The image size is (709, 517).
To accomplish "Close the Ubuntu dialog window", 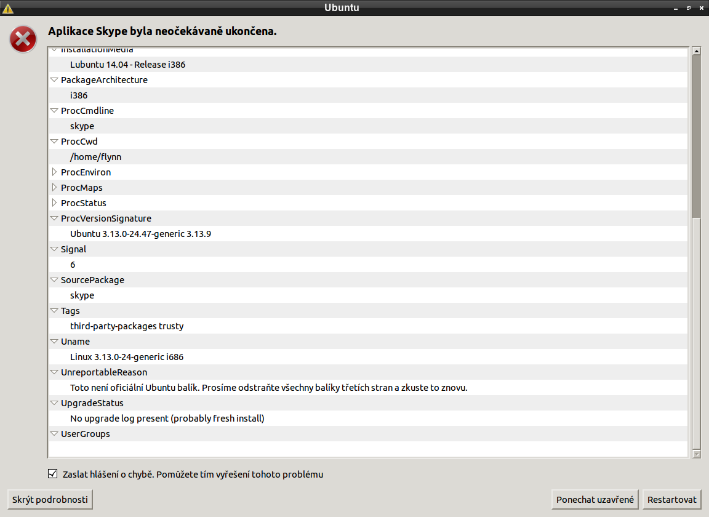I will tap(702, 8).
